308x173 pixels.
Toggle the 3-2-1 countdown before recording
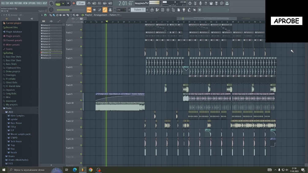pyautogui.click(x=100, y=3)
